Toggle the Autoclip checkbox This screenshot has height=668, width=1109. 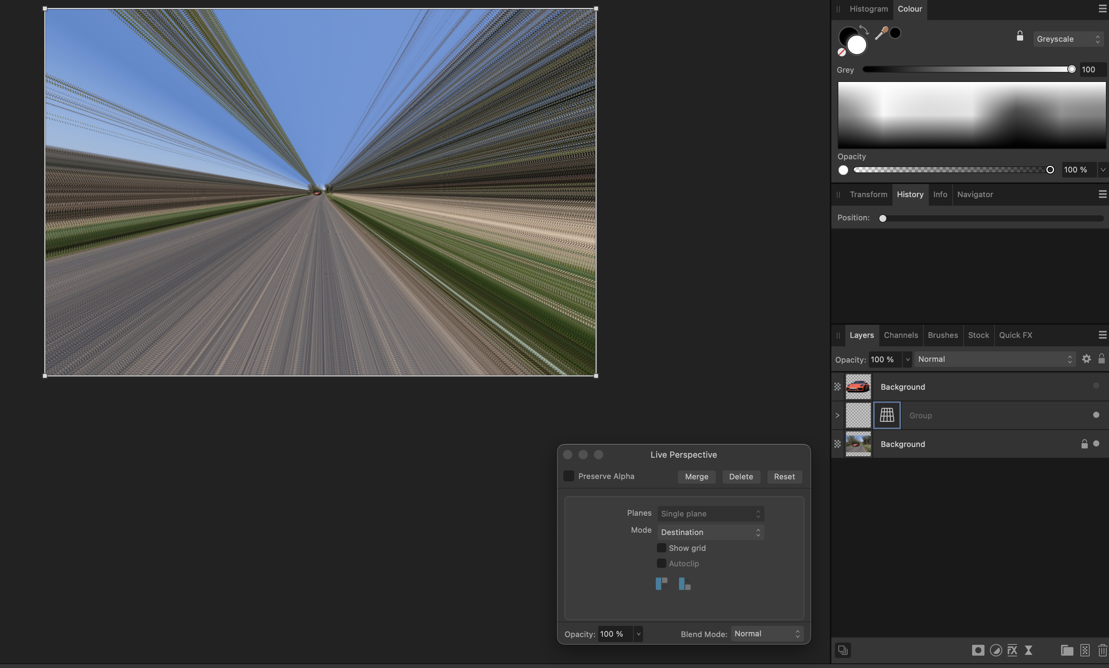coord(661,563)
